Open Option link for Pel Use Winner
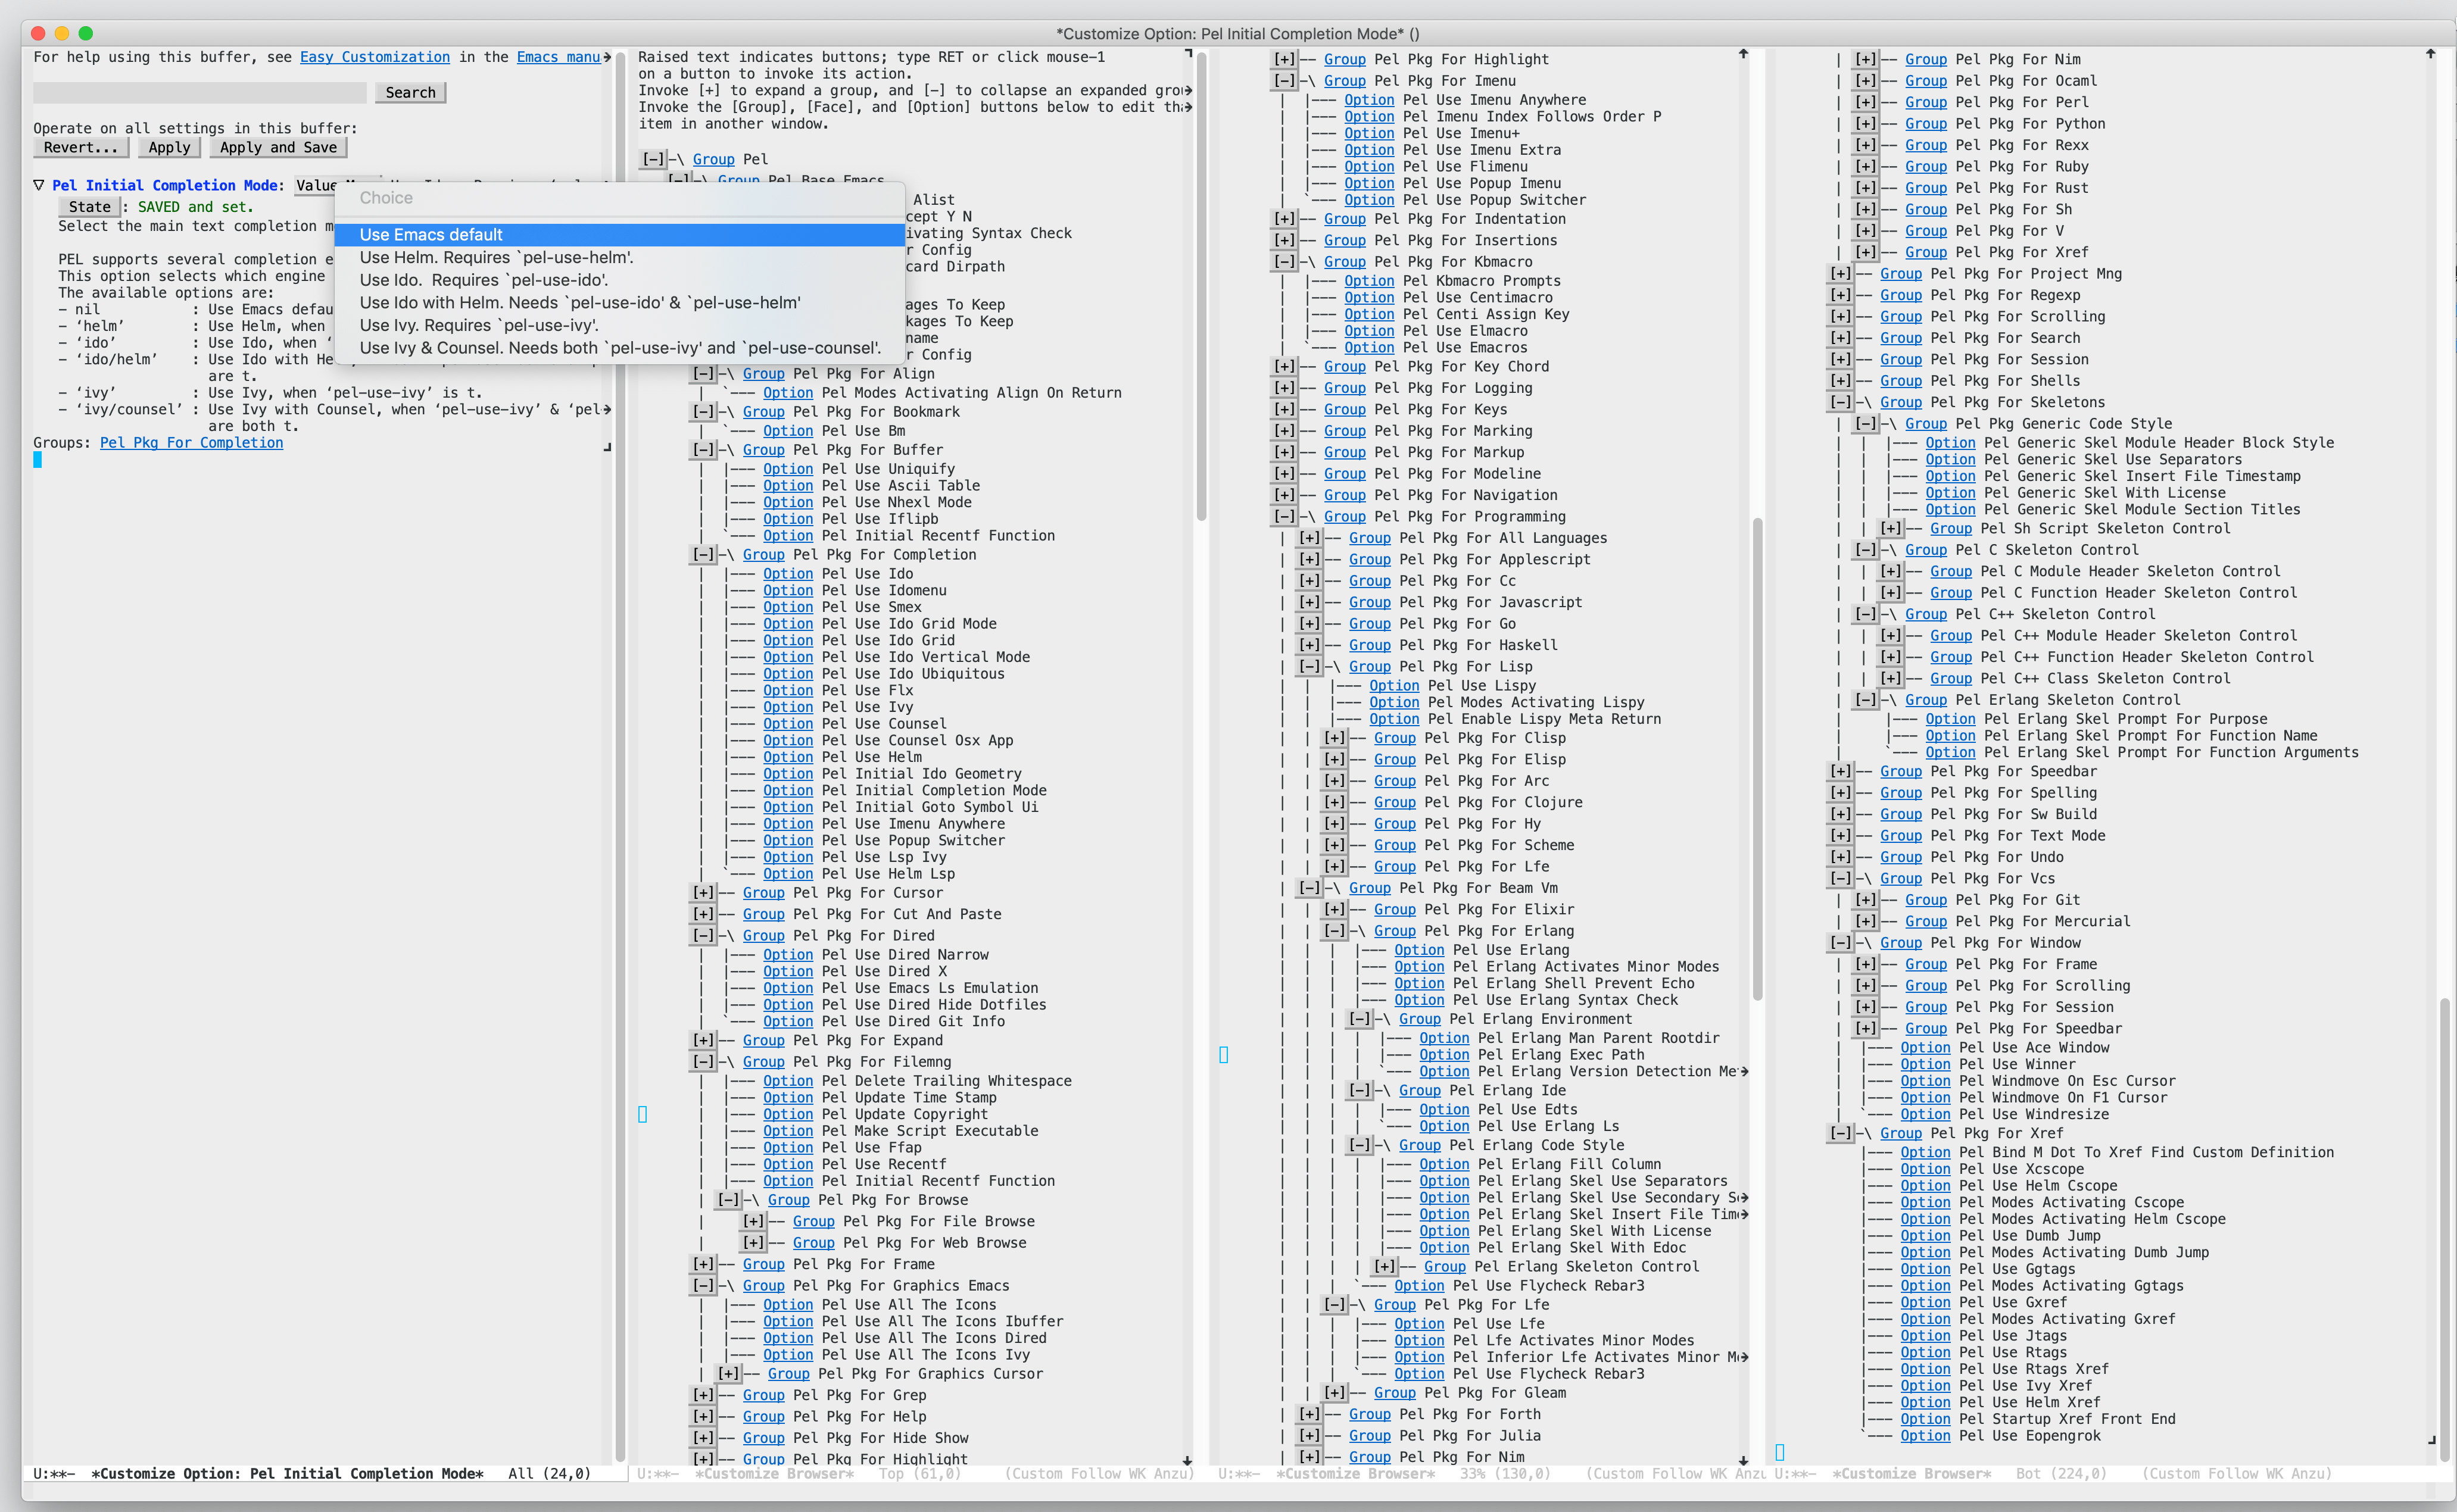The width and height of the screenshot is (2457, 1512). [1926, 1065]
